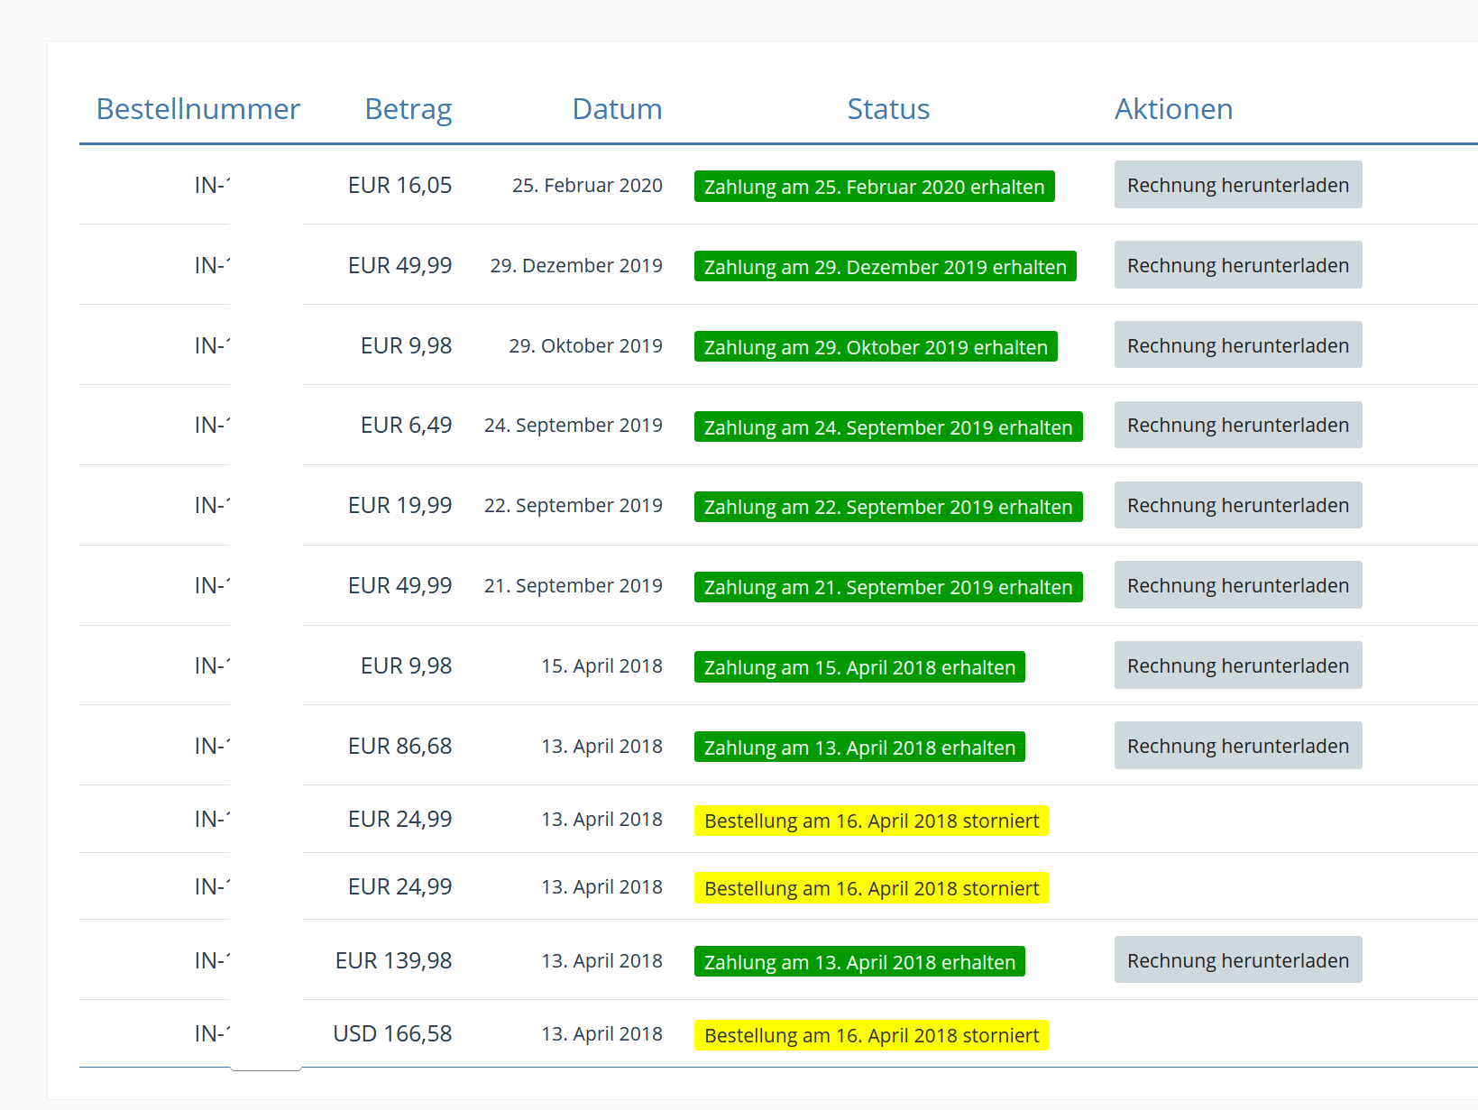Viewport: 1478px width, 1110px height.
Task: Select the EUR 16,05 amount cell
Action: pos(399,185)
